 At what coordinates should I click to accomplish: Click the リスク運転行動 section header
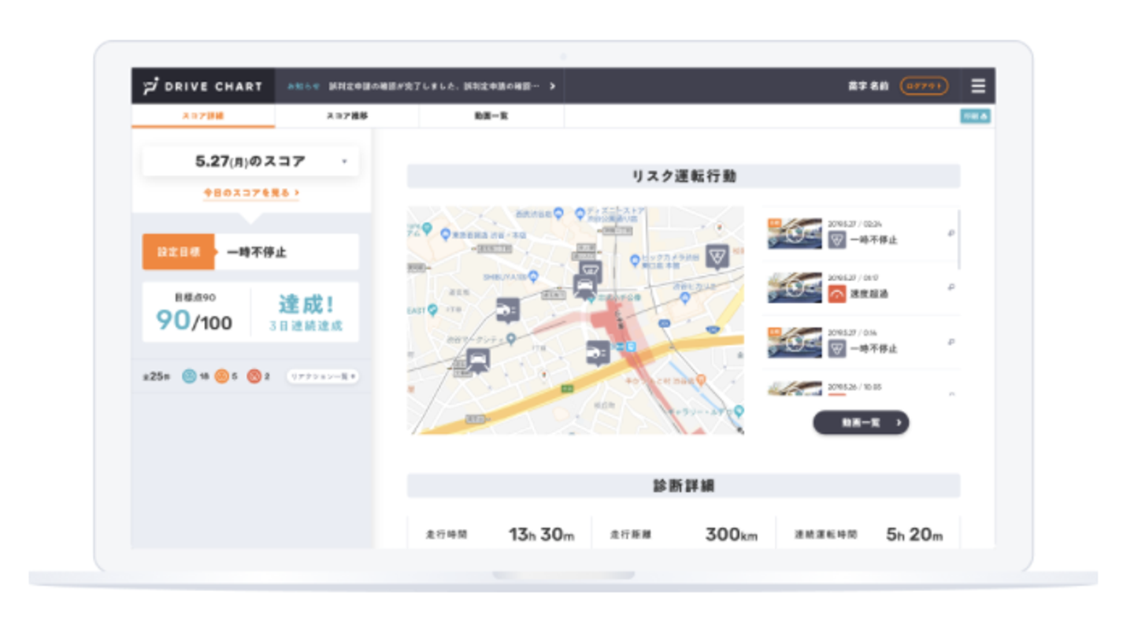click(x=684, y=176)
